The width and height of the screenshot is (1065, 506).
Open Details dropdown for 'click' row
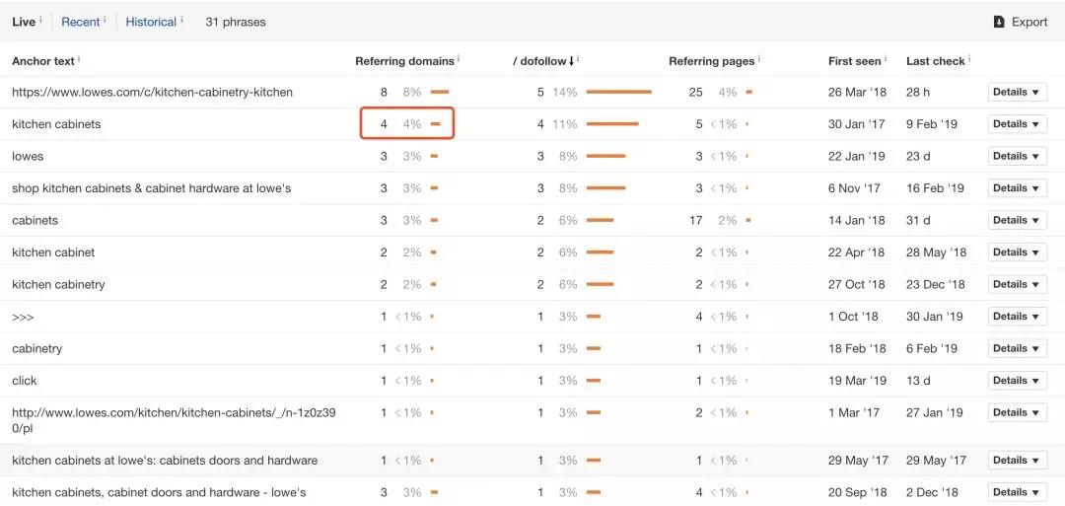(x=1017, y=381)
